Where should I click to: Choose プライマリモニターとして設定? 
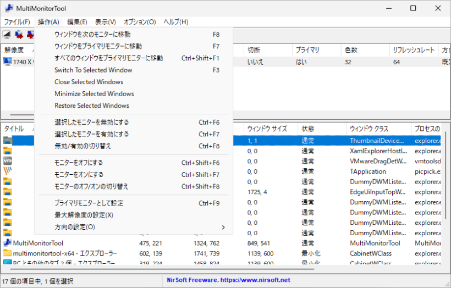tap(134, 203)
